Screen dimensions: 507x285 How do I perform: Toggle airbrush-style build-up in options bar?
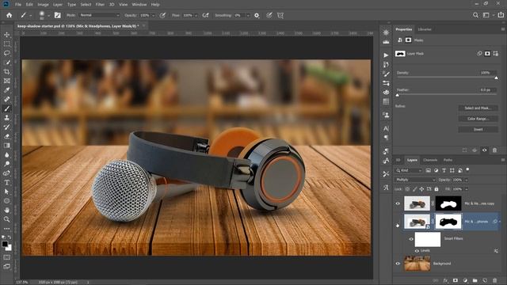[206, 15]
